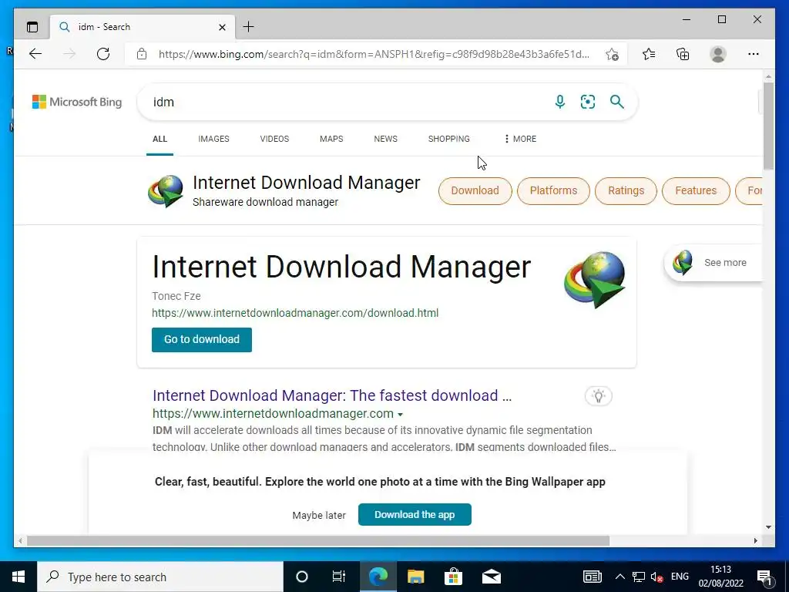Add this page to favorites star icon
This screenshot has width=789, height=592.
point(612,54)
